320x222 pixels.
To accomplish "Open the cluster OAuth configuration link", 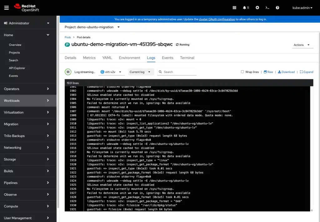I will (217, 19).
